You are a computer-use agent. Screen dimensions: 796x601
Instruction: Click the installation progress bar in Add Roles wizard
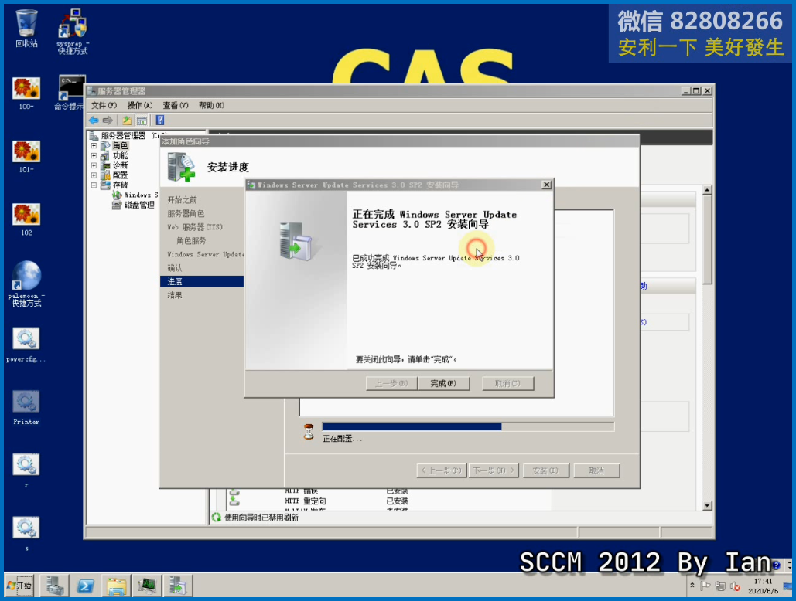pyautogui.click(x=468, y=426)
